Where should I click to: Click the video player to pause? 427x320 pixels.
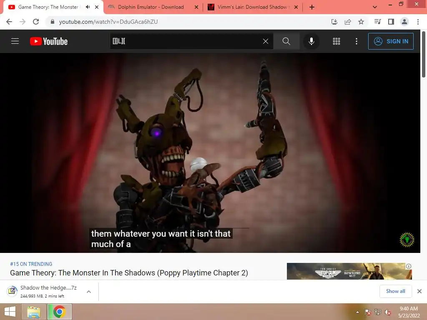pyautogui.click(x=210, y=152)
